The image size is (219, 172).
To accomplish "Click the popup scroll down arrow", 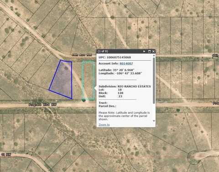I will 154,121.
